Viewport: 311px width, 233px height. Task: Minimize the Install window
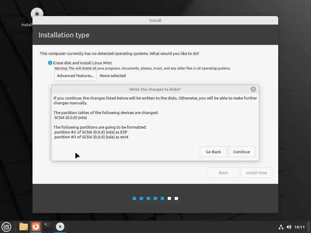[272, 21]
